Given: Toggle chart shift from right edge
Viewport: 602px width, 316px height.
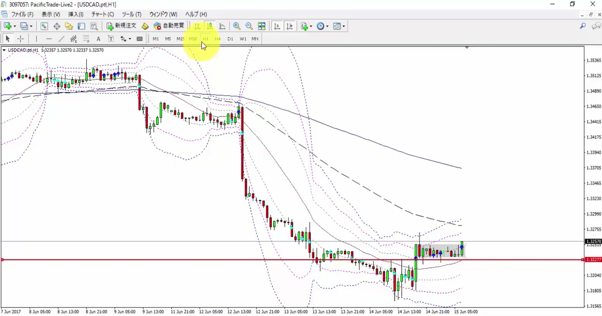Looking at the screenshot, I should pos(290,26).
